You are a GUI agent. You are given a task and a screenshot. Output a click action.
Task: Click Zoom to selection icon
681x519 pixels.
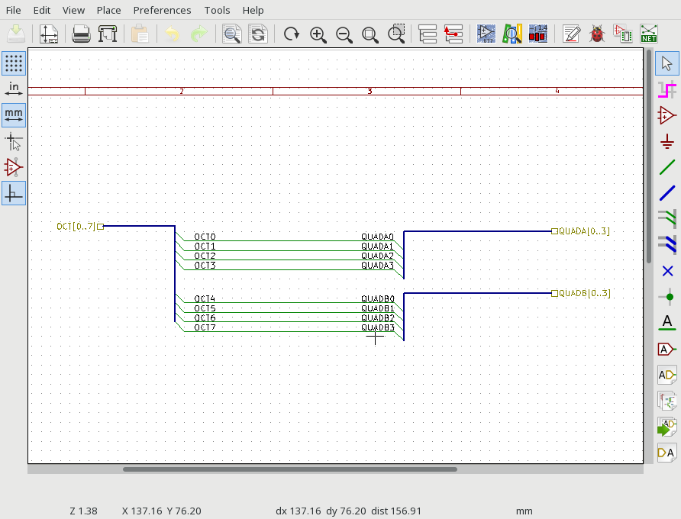395,34
